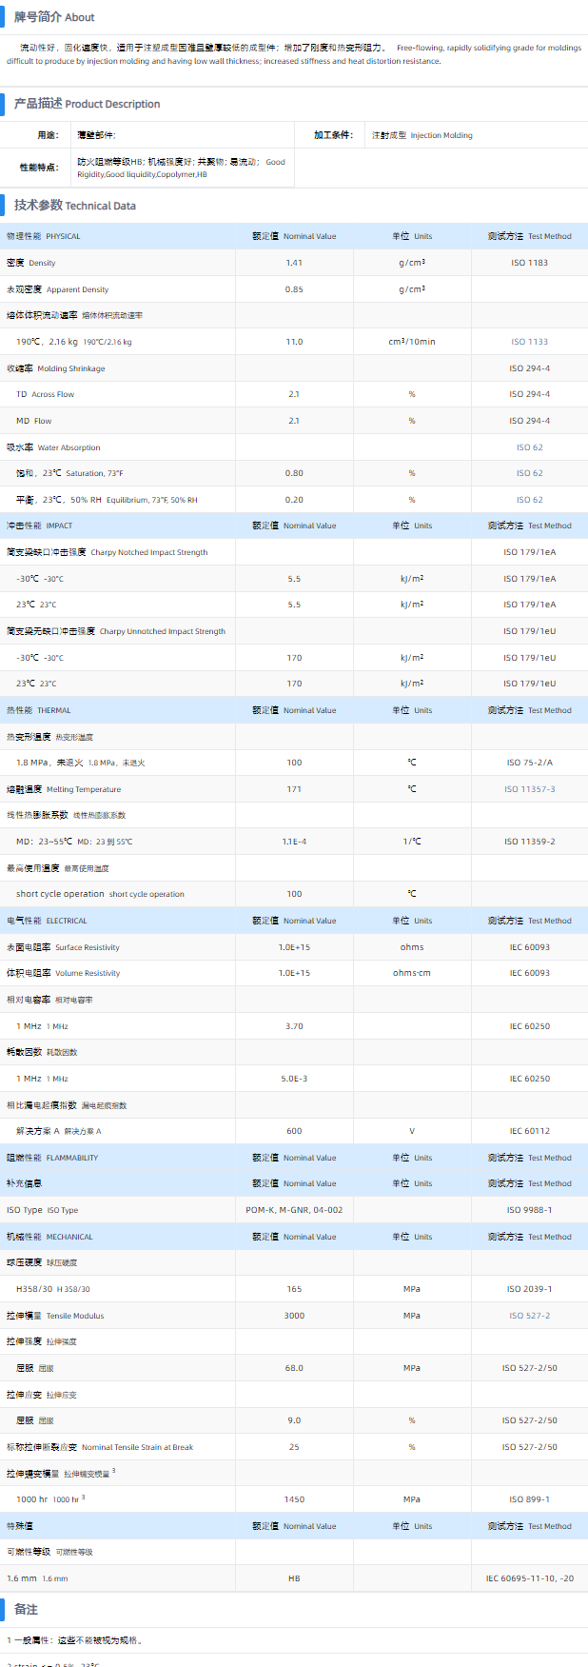Viewport: 588px width, 1667px height.
Task: Click the 机械性能 MECHANICAL table header
Action: [x=49, y=1237]
